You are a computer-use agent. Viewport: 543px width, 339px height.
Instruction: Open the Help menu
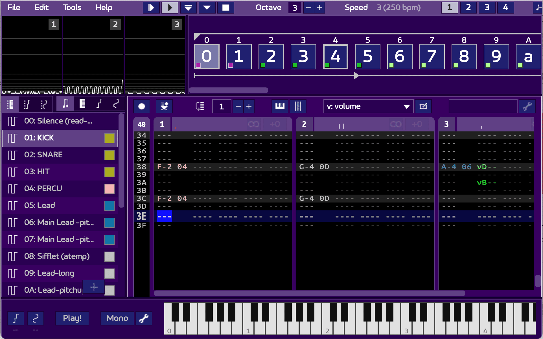104,7
